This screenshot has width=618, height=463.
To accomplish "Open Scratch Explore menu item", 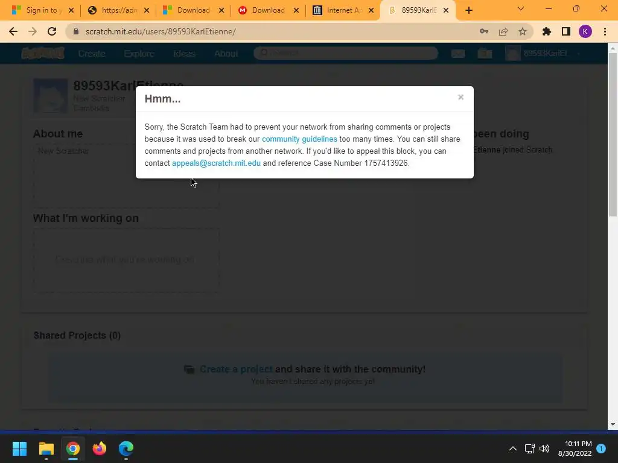I will click(139, 53).
